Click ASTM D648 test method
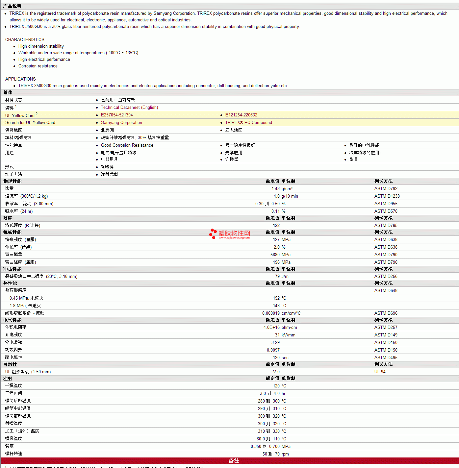The height and width of the screenshot is (468, 459). (386, 291)
